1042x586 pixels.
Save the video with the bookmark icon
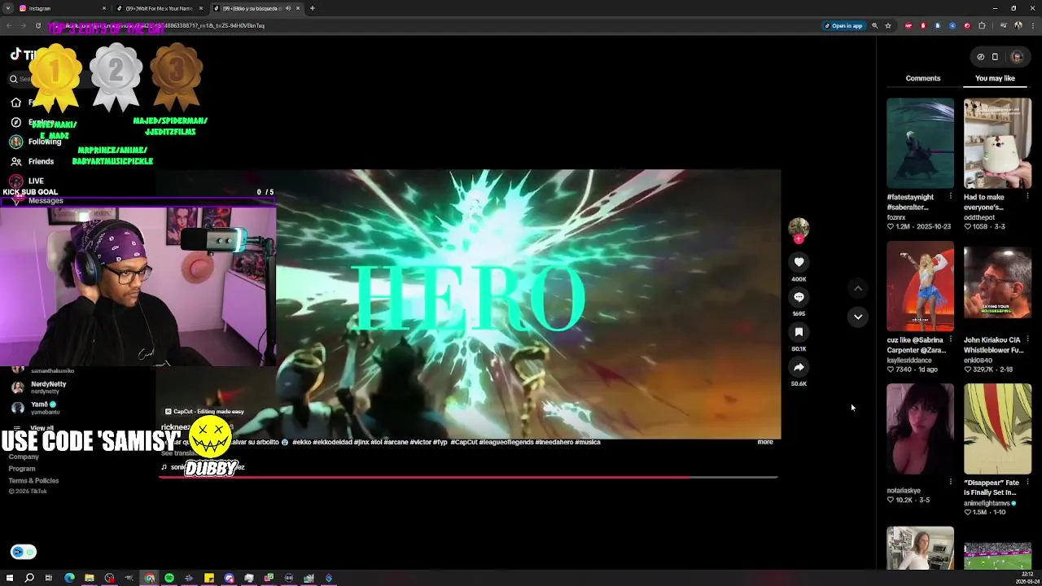[799, 332]
